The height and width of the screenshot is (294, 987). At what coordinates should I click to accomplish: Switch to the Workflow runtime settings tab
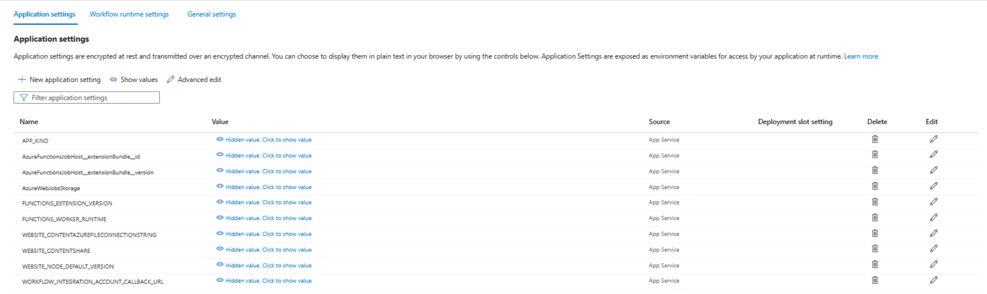click(129, 14)
